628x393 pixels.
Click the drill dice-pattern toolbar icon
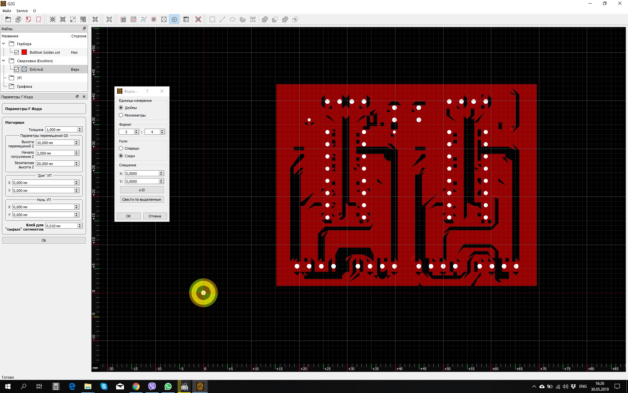pyautogui.click(x=164, y=19)
